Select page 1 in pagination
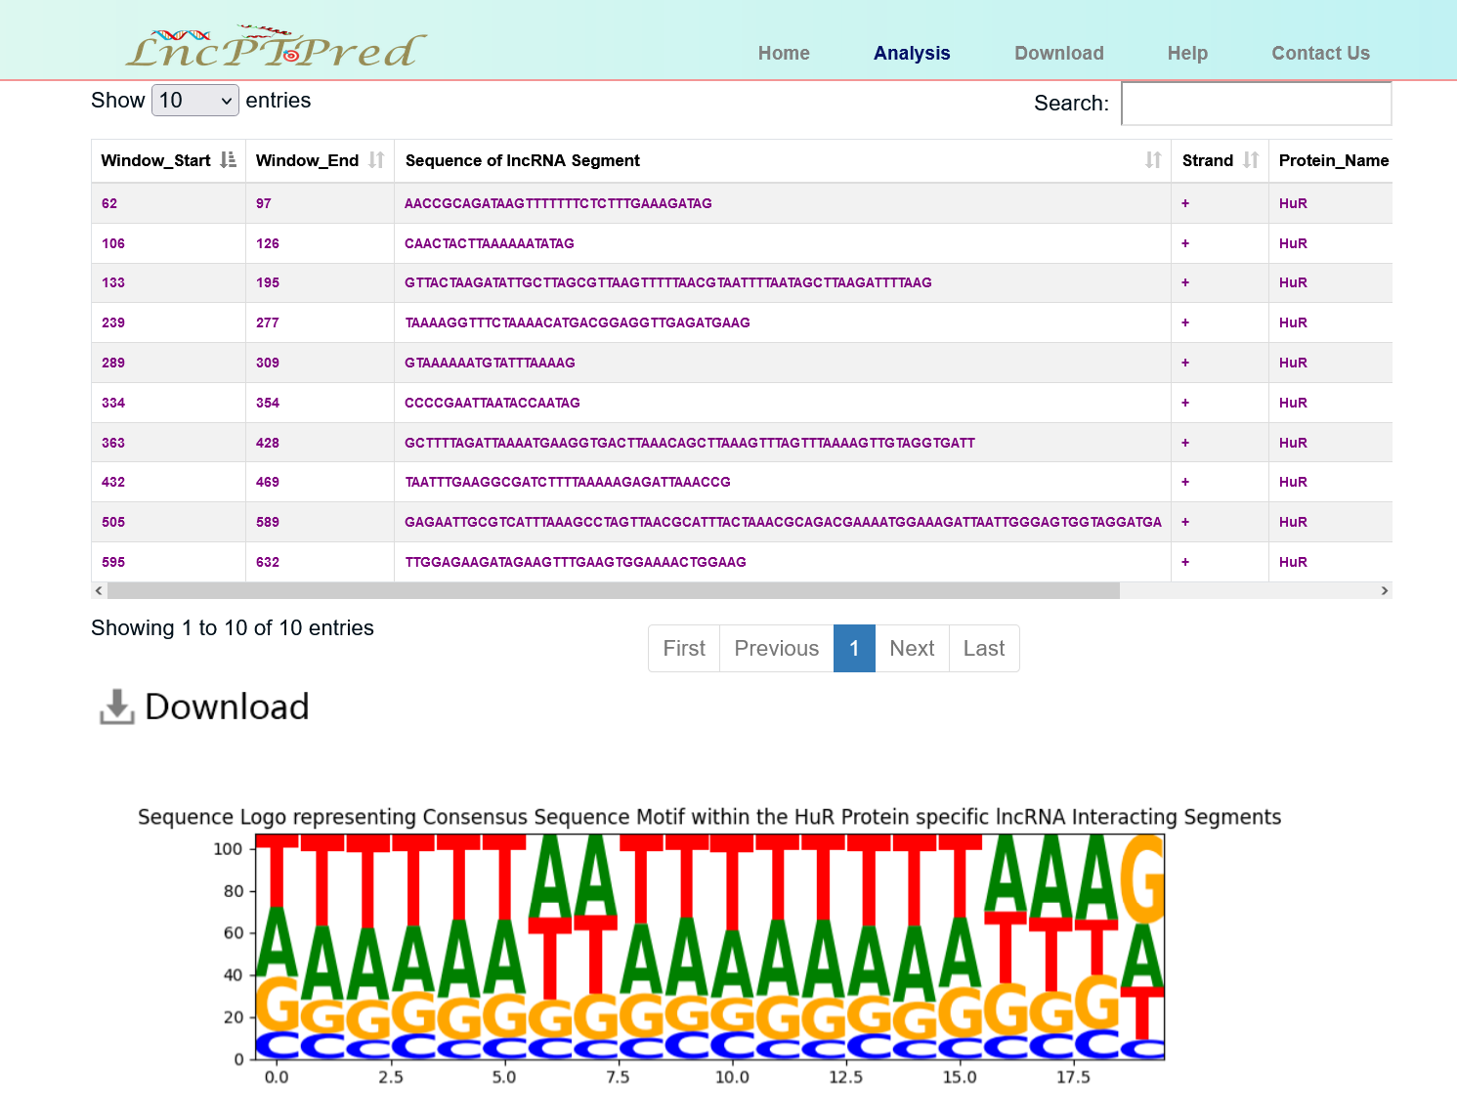The height and width of the screenshot is (1115, 1457). 854,649
